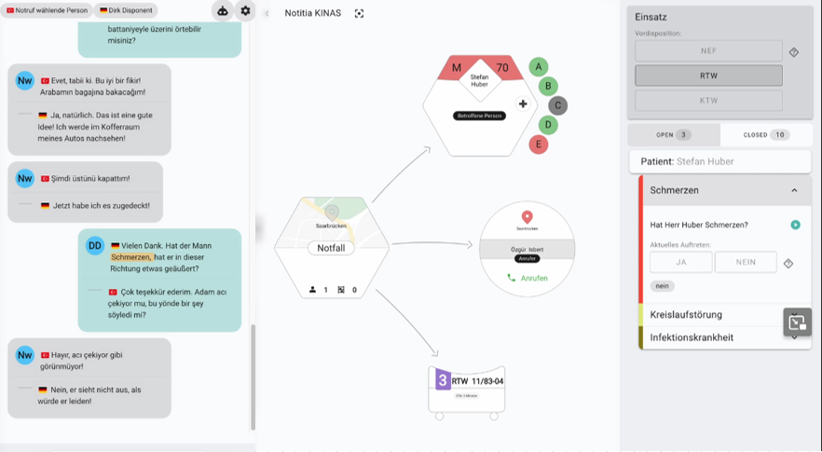Screen dimensions: 822x452
Task: Click the Özgür Isbert caller name
Action: pyautogui.click(x=527, y=250)
